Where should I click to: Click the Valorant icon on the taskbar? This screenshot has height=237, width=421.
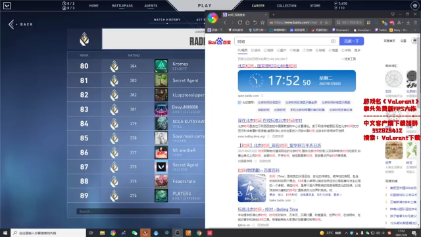(x=210, y=232)
